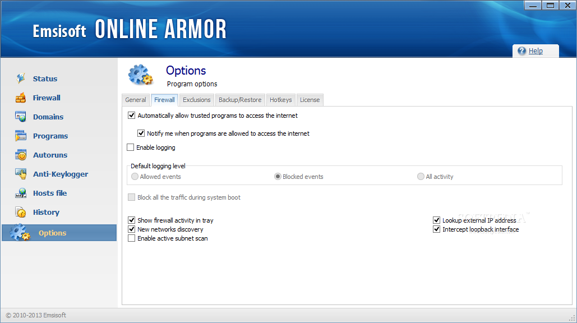Screen dimensions: 577x323
Task: Click the Domains globe icon
Action: (x=21, y=117)
